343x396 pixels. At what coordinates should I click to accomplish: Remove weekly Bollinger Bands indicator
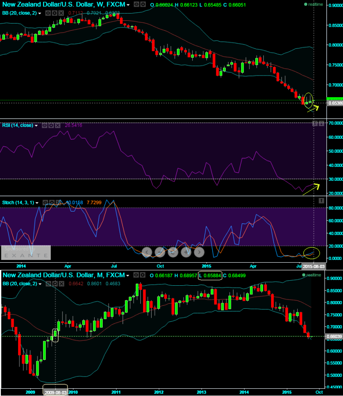(61, 13)
